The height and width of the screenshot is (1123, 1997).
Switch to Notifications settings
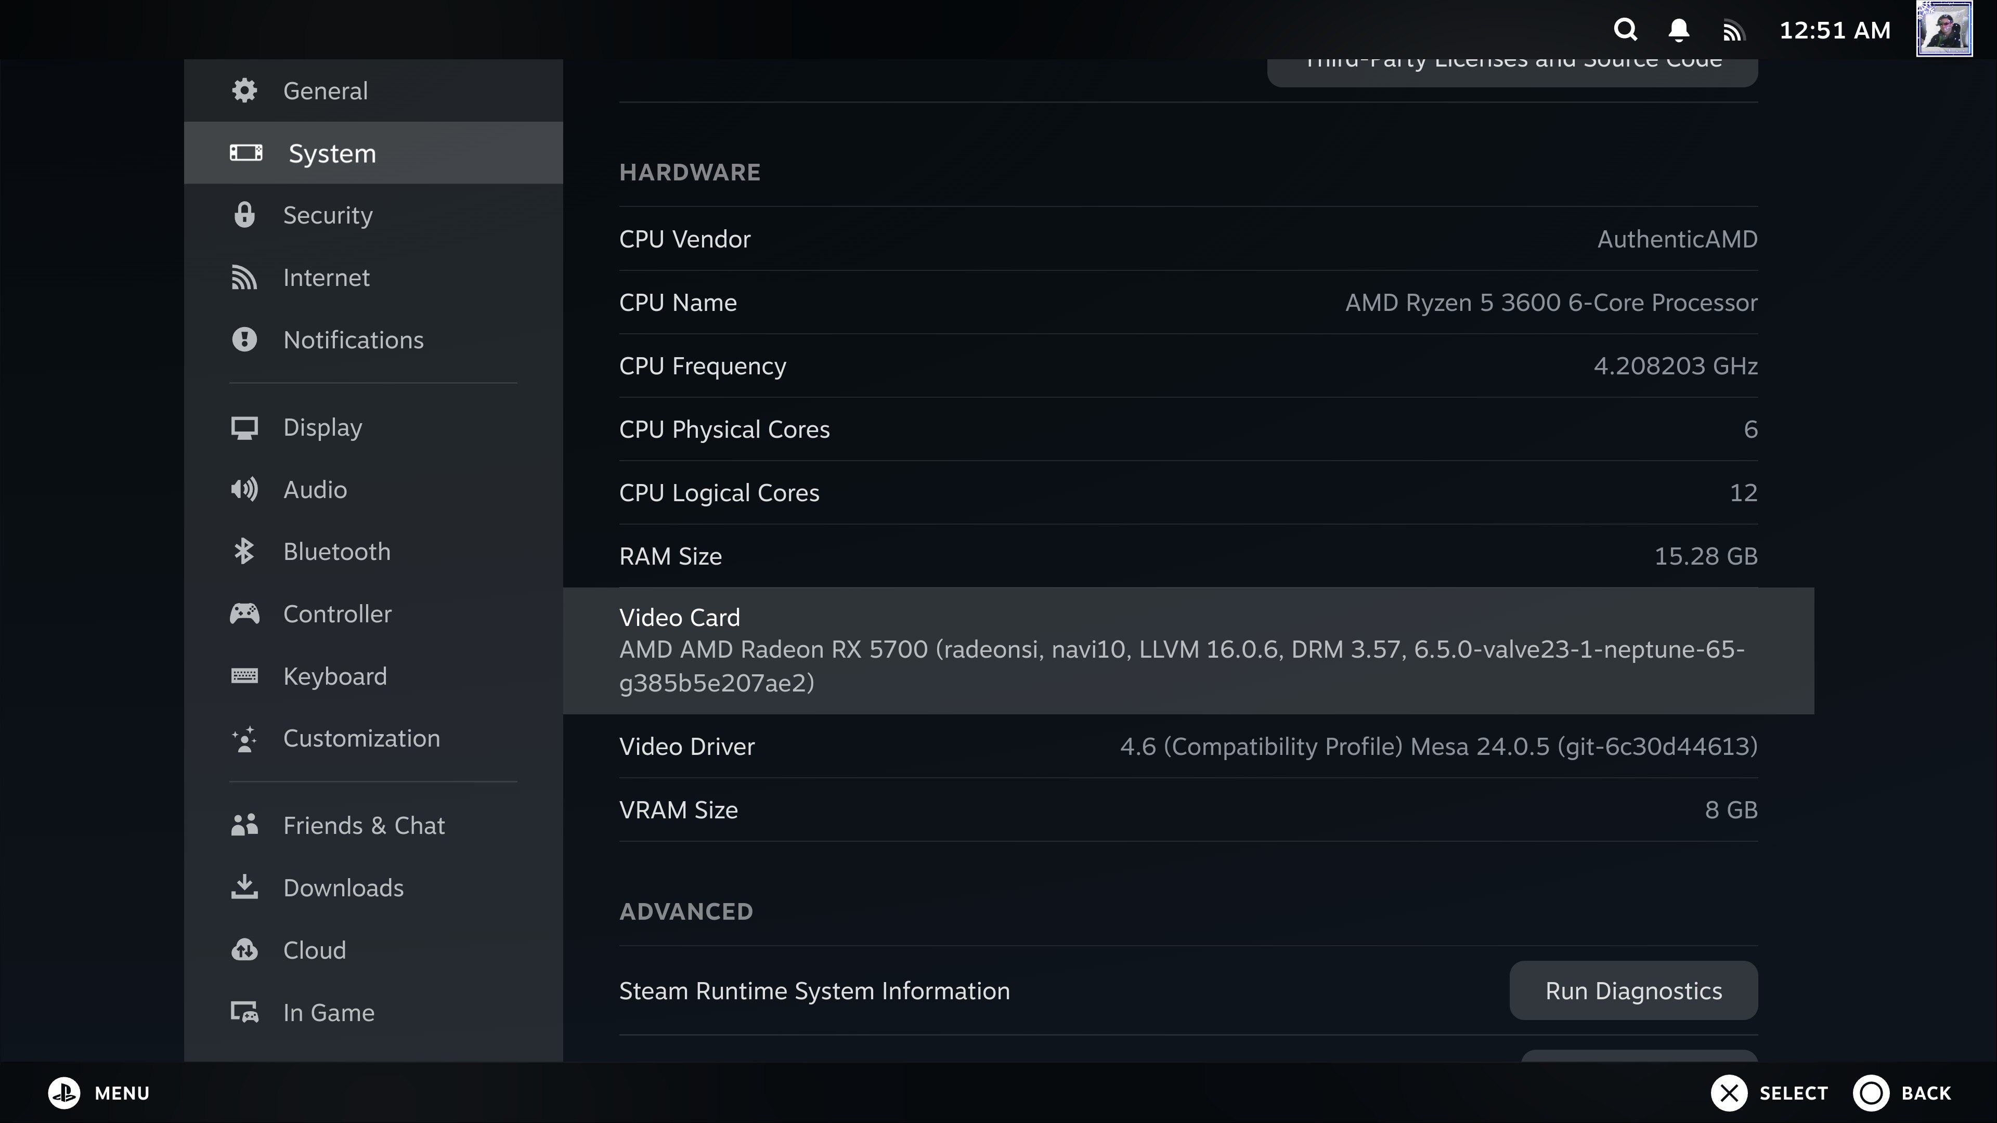[x=374, y=339]
